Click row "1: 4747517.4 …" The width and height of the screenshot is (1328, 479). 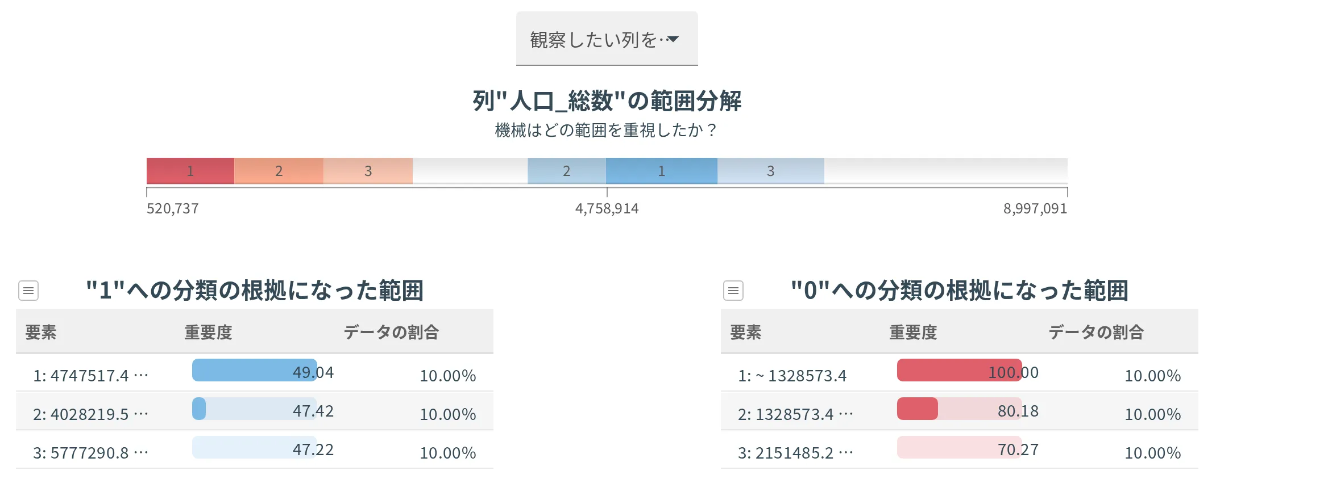[x=255, y=373]
